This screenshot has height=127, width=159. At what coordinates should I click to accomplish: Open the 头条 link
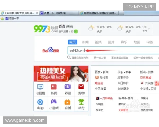point(120,72)
